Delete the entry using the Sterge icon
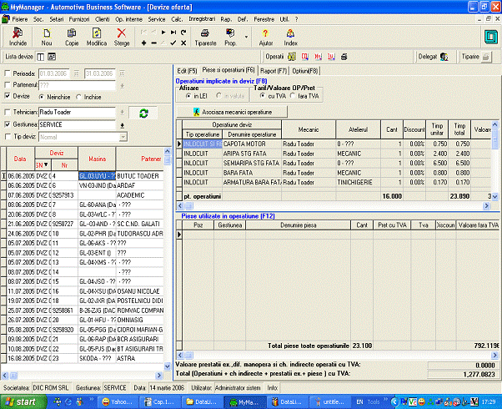This screenshot has width=502, height=409. click(x=122, y=35)
